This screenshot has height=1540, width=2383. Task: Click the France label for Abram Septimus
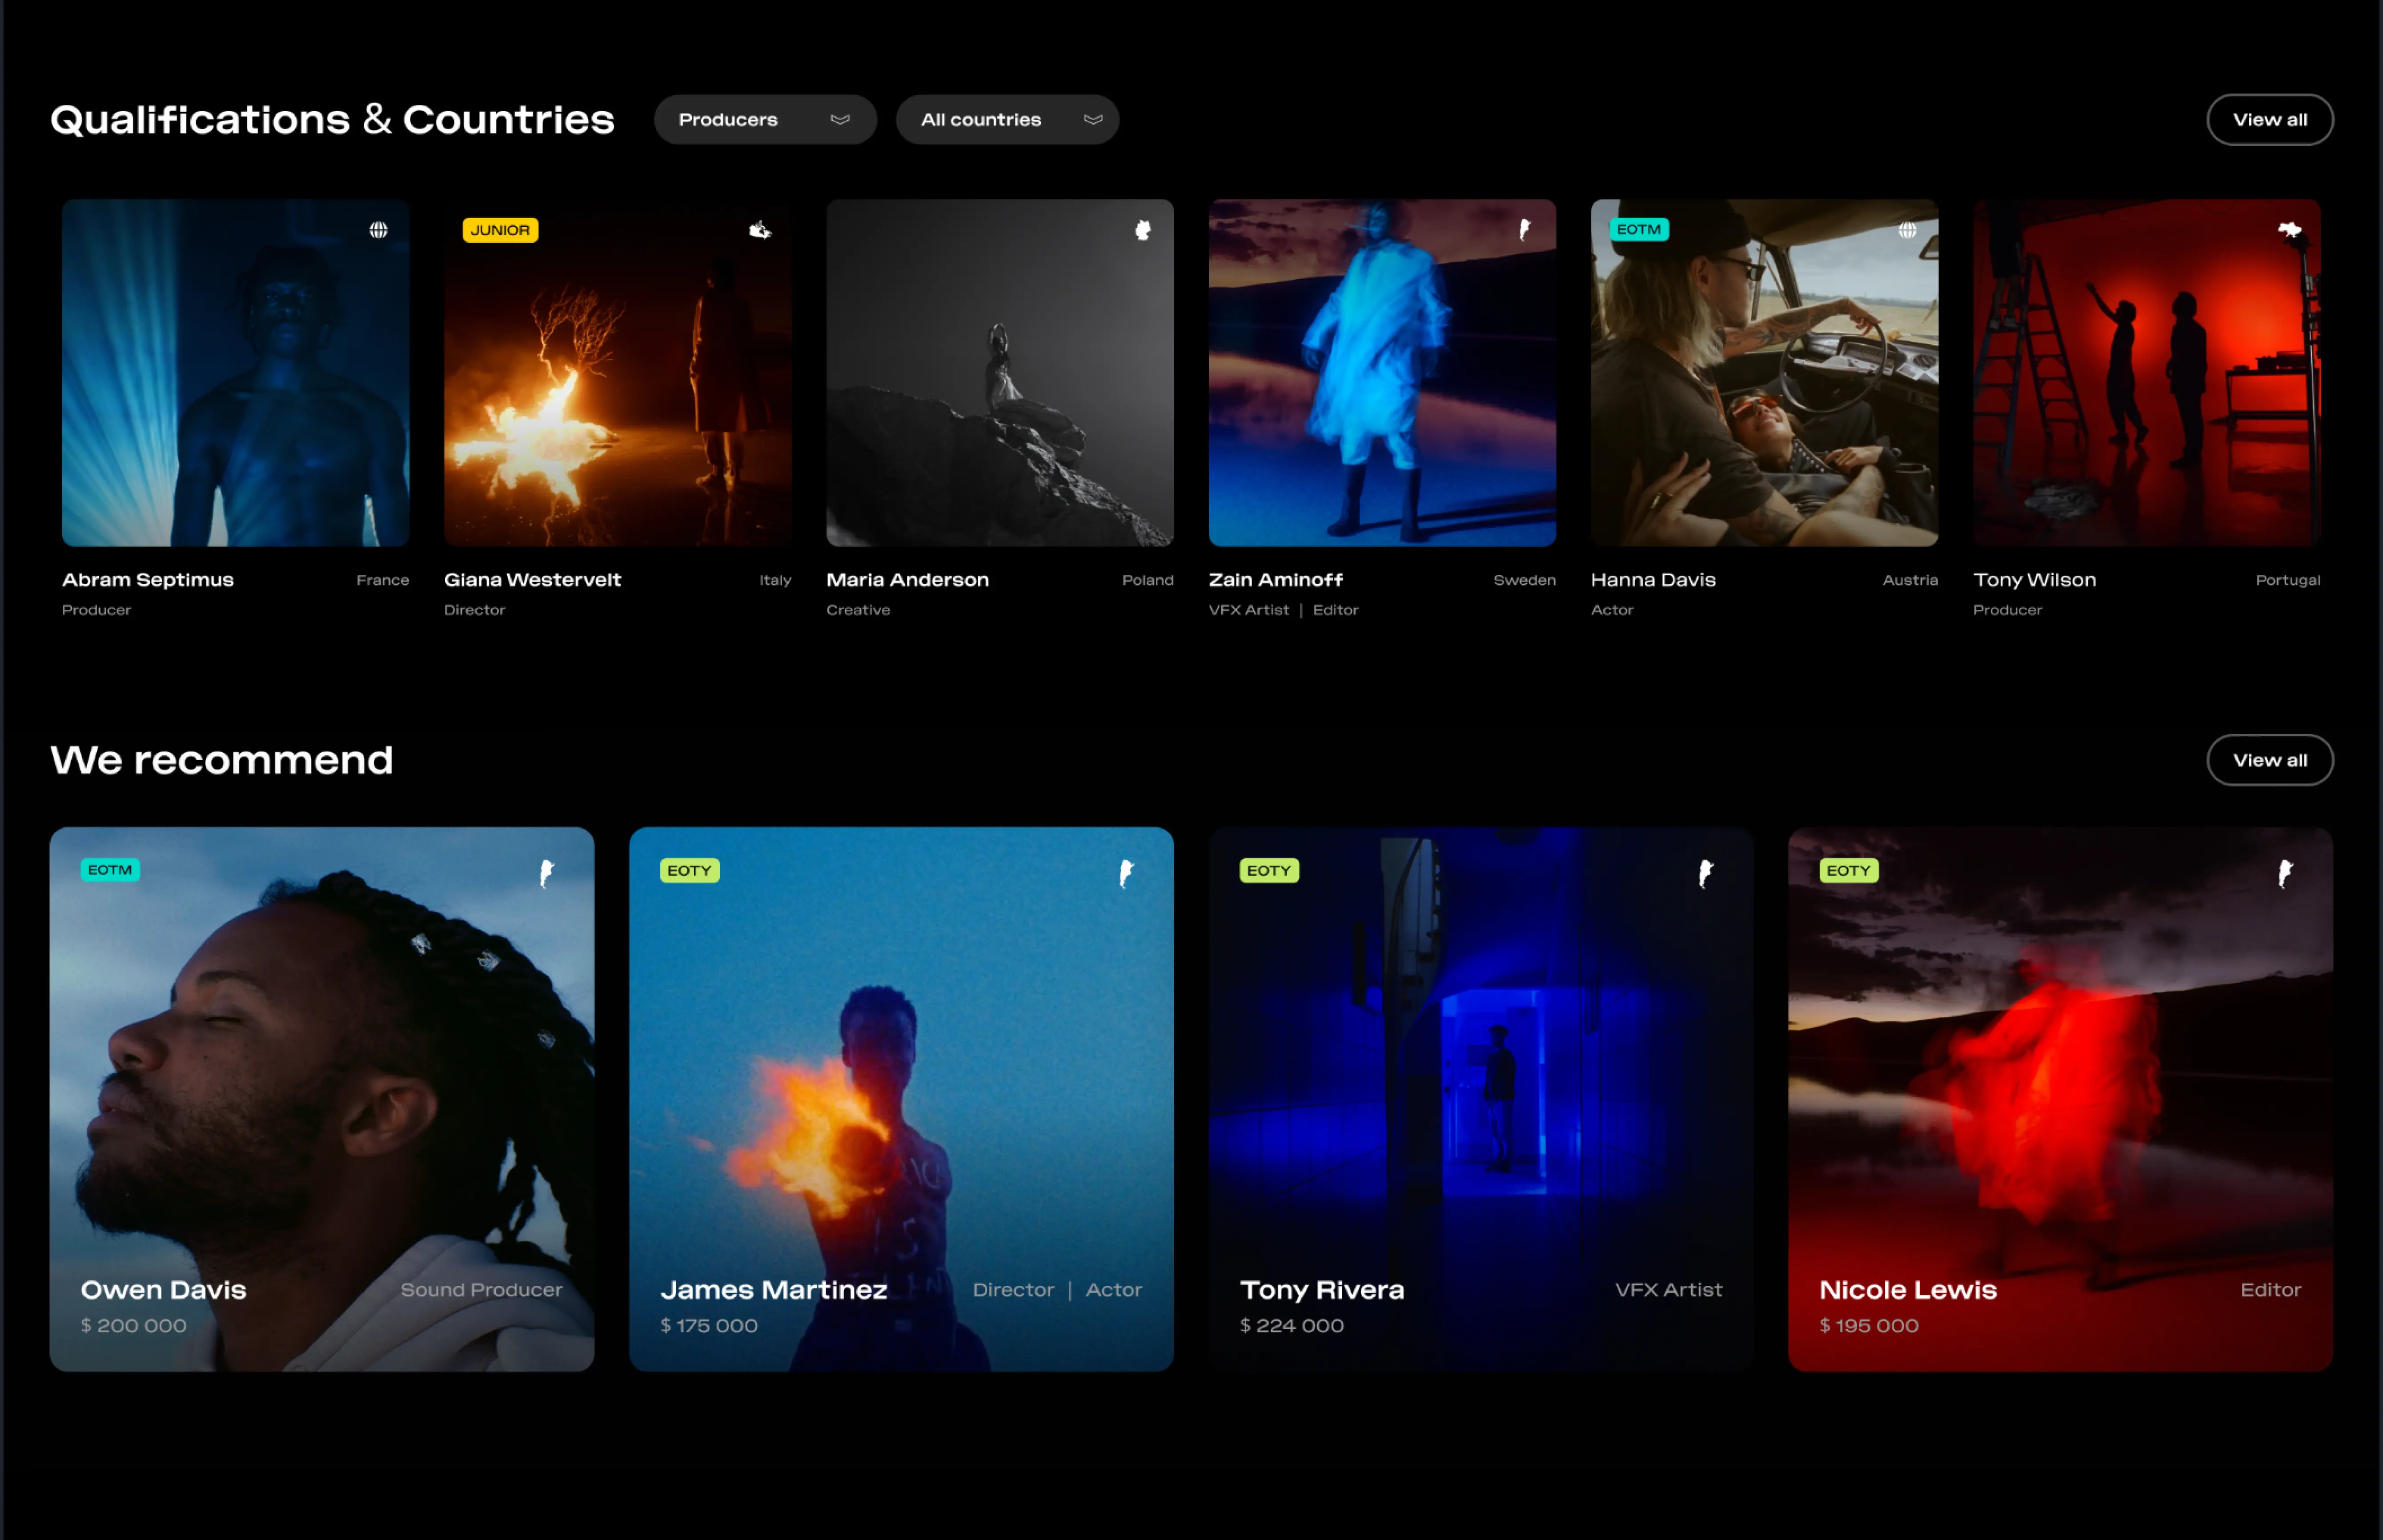[x=382, y=580]
